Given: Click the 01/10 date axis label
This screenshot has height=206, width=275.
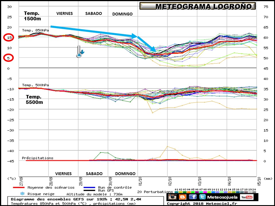Looking at the screenshot, I should (140, 181).
